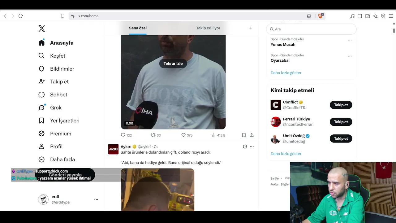
Task: Open Brave Shields lion icon
Action: 321,16
